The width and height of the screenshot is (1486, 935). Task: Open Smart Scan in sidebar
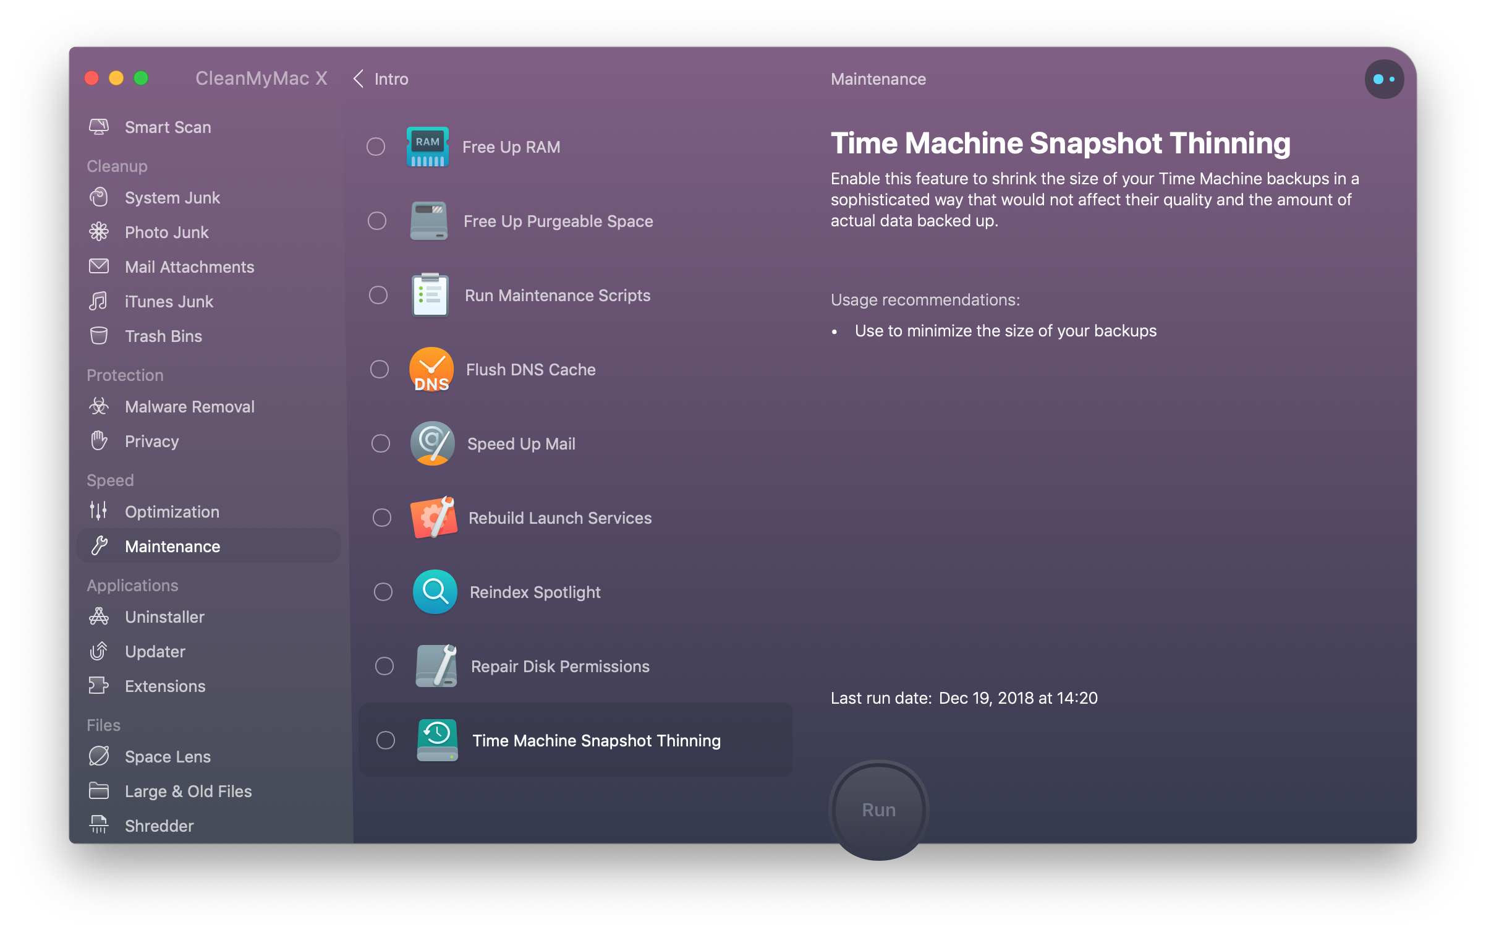point(209,127)
